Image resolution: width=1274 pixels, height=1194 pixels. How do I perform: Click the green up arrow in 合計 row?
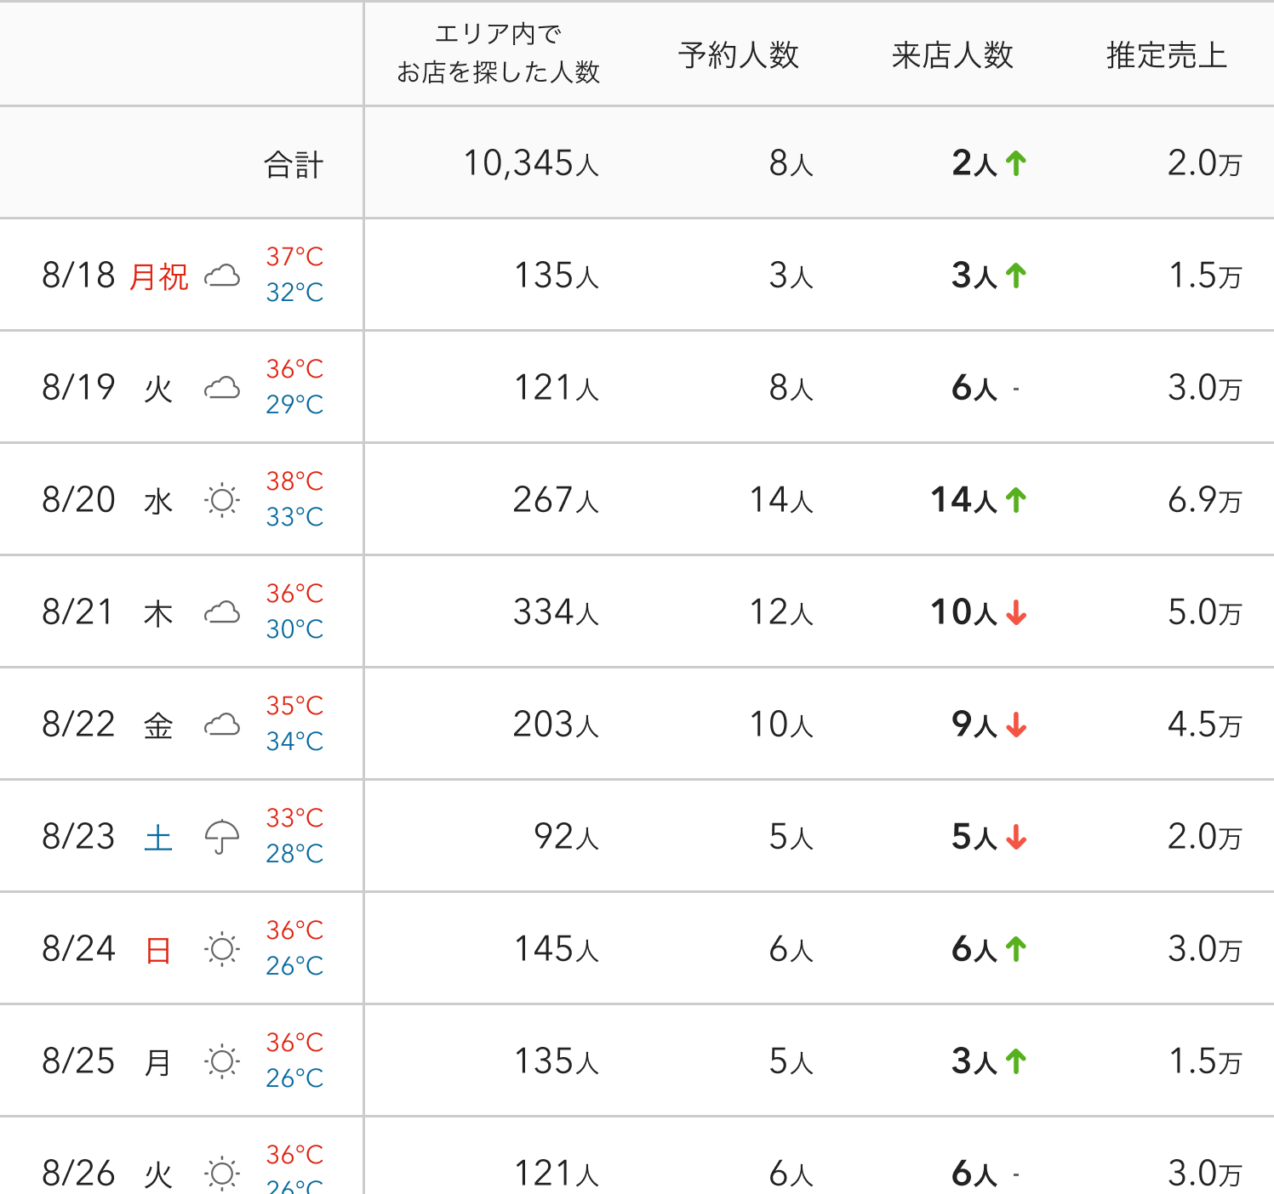pos(1016,162)
